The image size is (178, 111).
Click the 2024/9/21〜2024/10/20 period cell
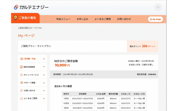(x=83, y=103)
